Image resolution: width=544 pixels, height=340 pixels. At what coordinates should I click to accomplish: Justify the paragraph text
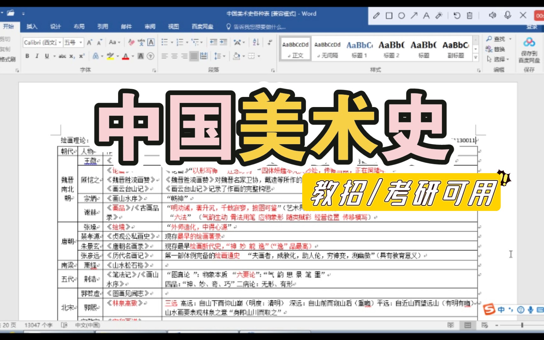194,56
